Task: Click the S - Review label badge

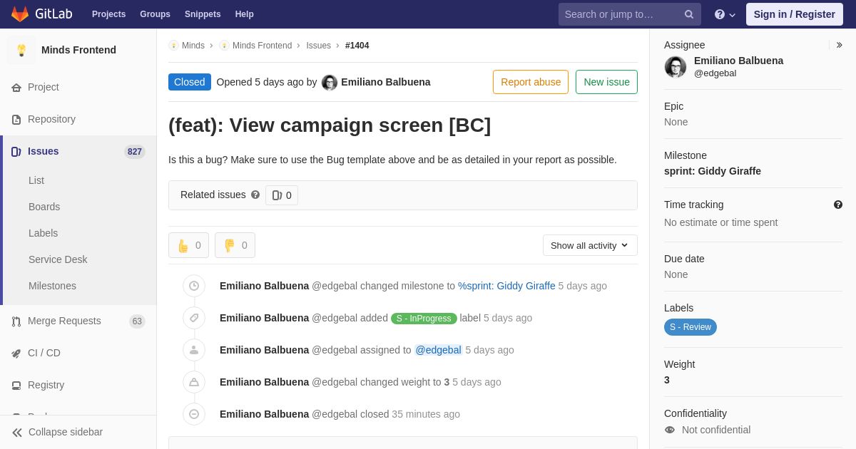Action: click(691, 327)
